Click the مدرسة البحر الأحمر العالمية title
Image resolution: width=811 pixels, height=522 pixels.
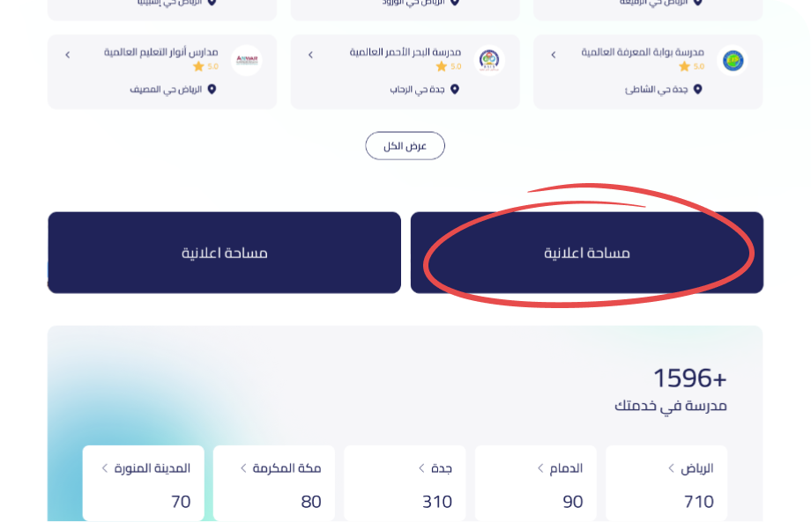point(405,53)
